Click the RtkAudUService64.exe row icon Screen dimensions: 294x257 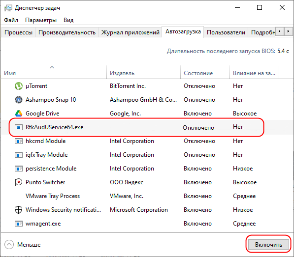tap(19, 127)
